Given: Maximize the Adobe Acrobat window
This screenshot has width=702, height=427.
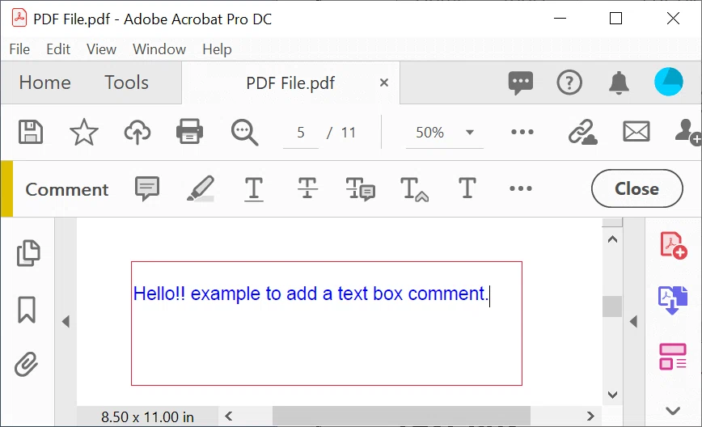Looking at the screenshot, I should 615,19.
